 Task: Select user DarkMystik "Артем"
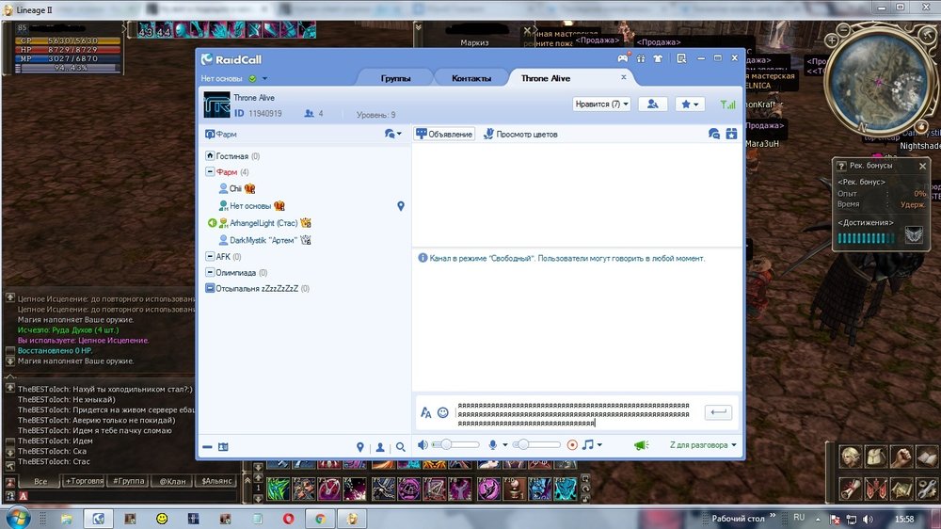pyautogui.click(x=263, y=240)
